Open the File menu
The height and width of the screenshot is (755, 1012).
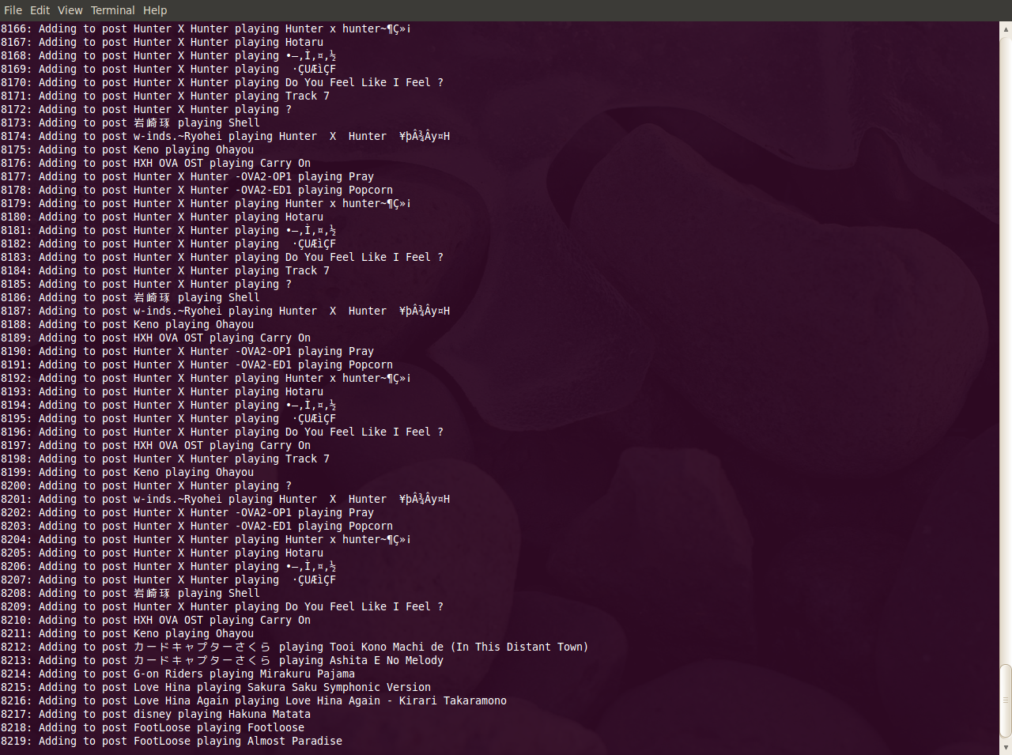(x=13, y=10)
